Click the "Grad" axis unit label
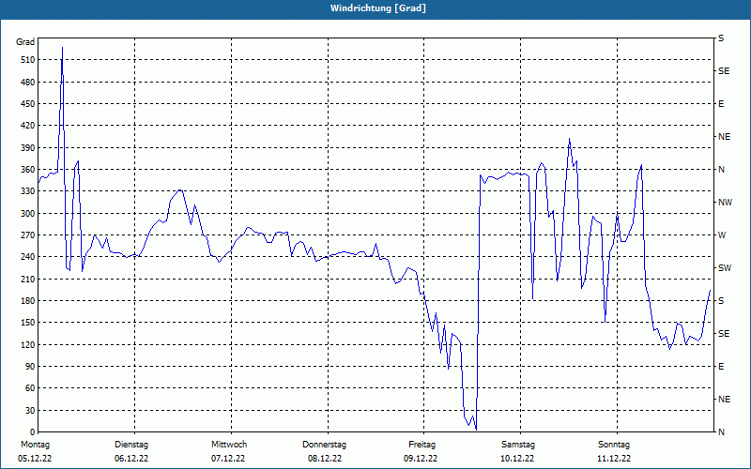Screen dimensions: 751x469 tap(25, 42)
